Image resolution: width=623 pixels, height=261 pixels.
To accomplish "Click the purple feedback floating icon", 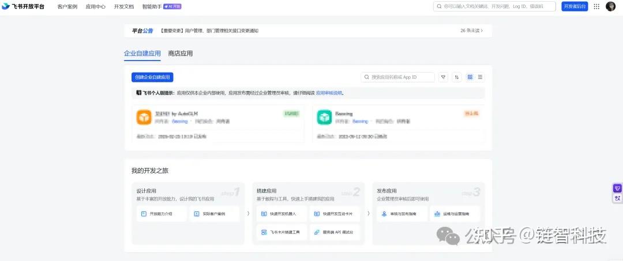I will point(617,188).
